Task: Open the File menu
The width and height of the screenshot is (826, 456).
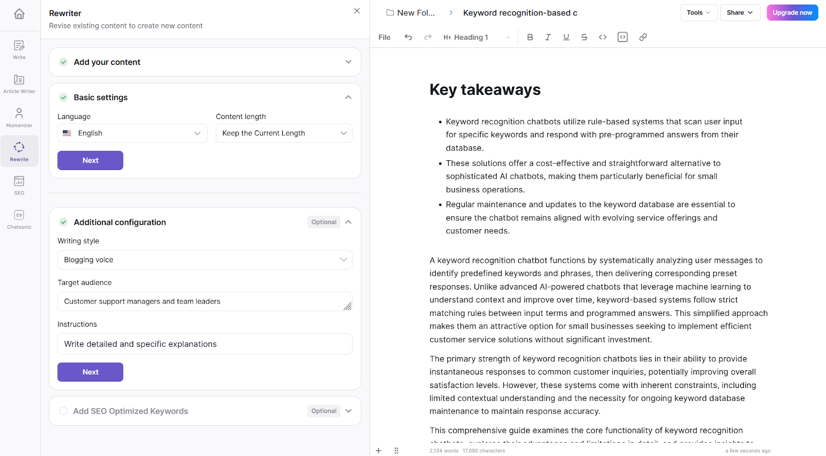Action: pos(384,37)
